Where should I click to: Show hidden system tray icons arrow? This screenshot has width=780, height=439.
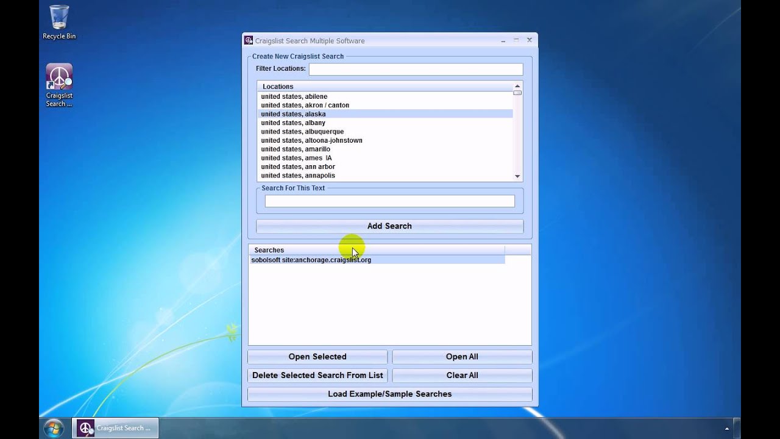click(727, 429)
